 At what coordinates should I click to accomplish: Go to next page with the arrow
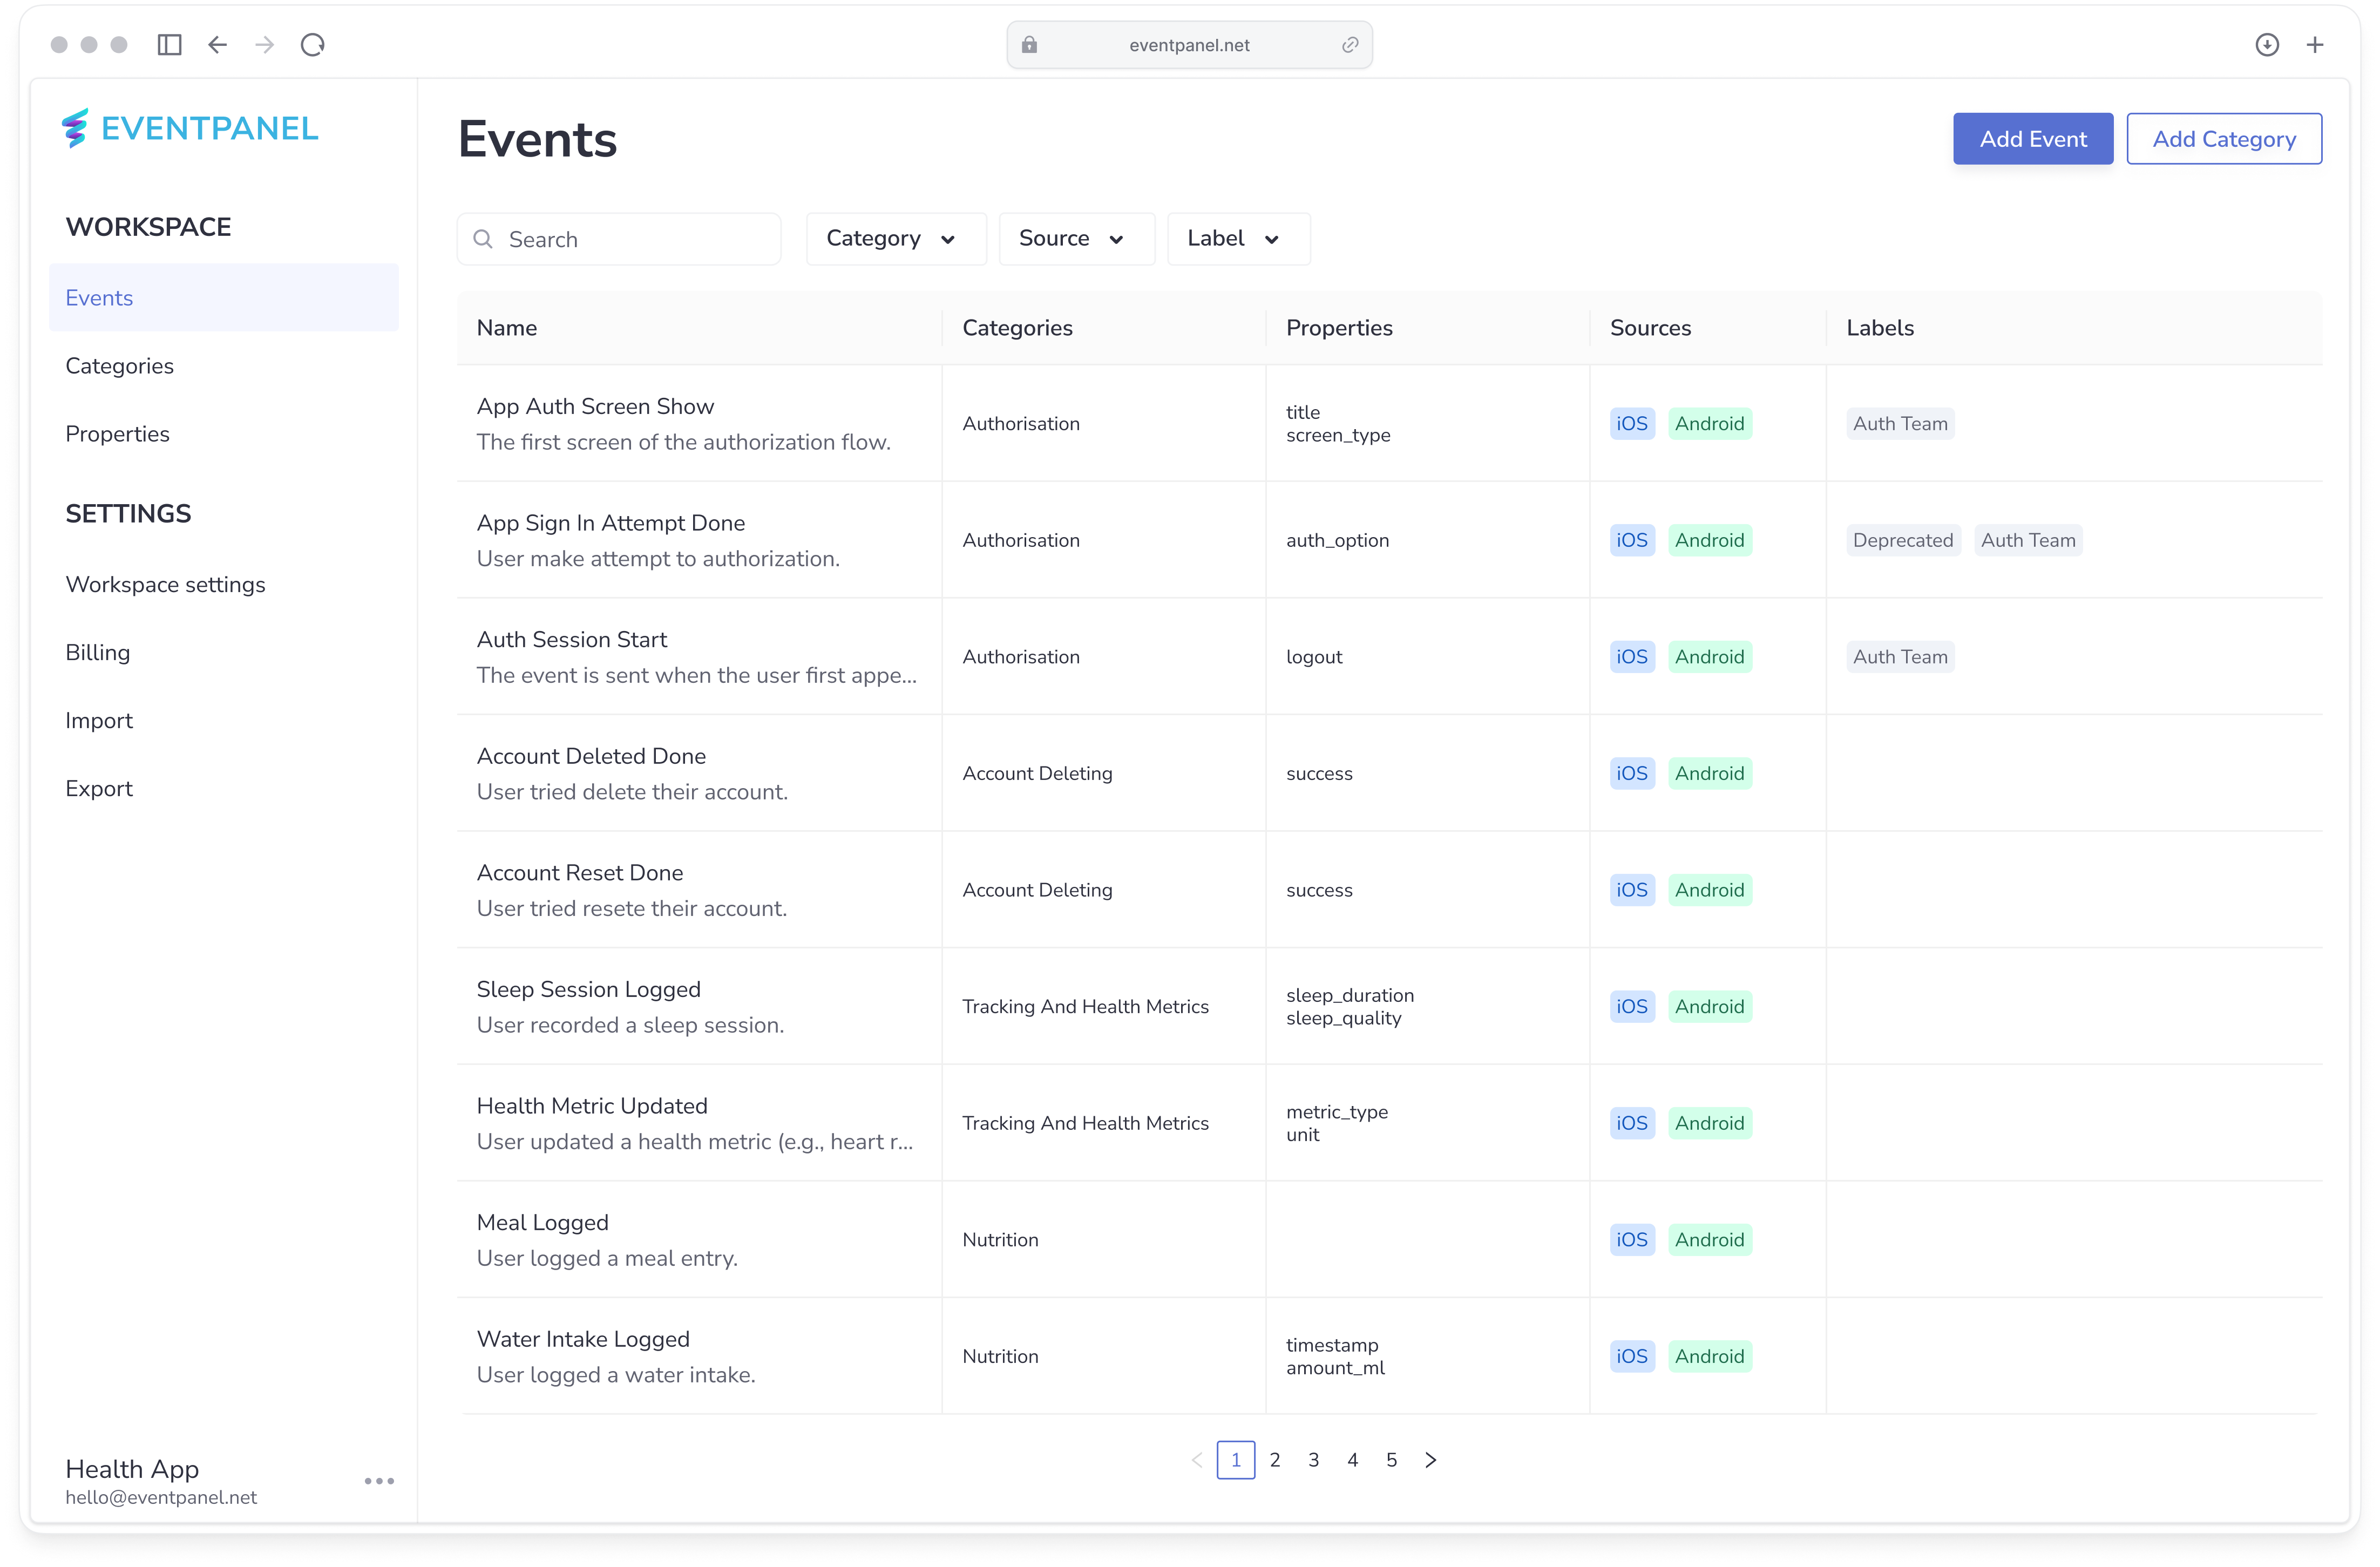[1430, 1460]
